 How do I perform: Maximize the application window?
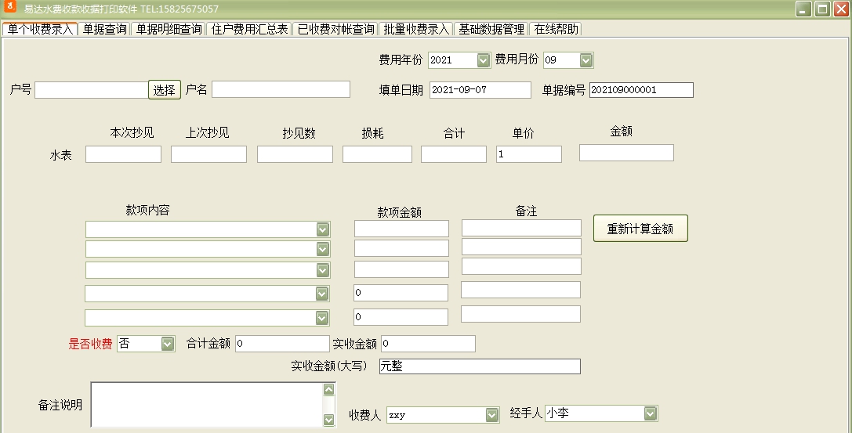(x=823, y=9)
